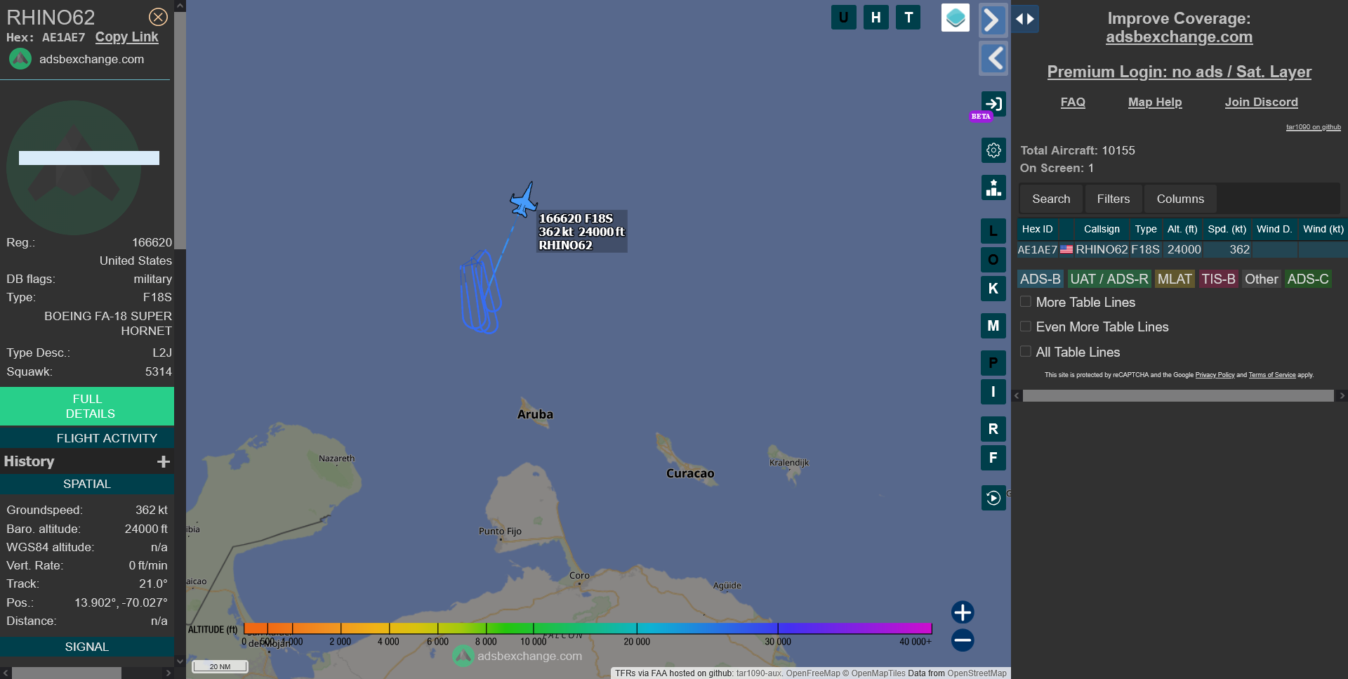Switch to the Filters tab
This screenshot has width=1348, height=679.
point(1113,199)
